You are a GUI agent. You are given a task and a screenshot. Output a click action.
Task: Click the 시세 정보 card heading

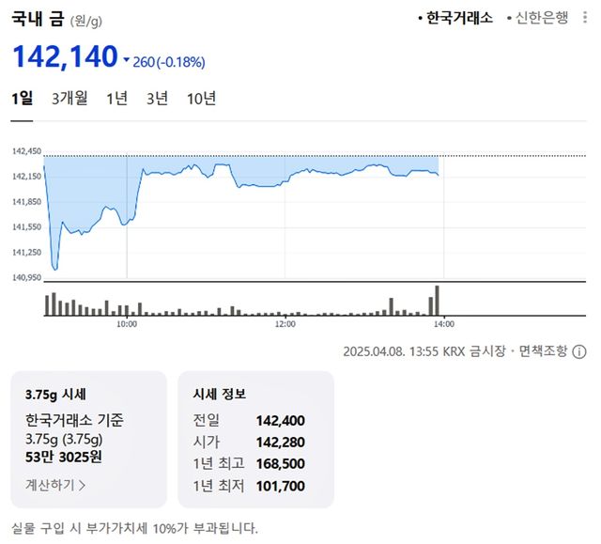click(219, 394)
